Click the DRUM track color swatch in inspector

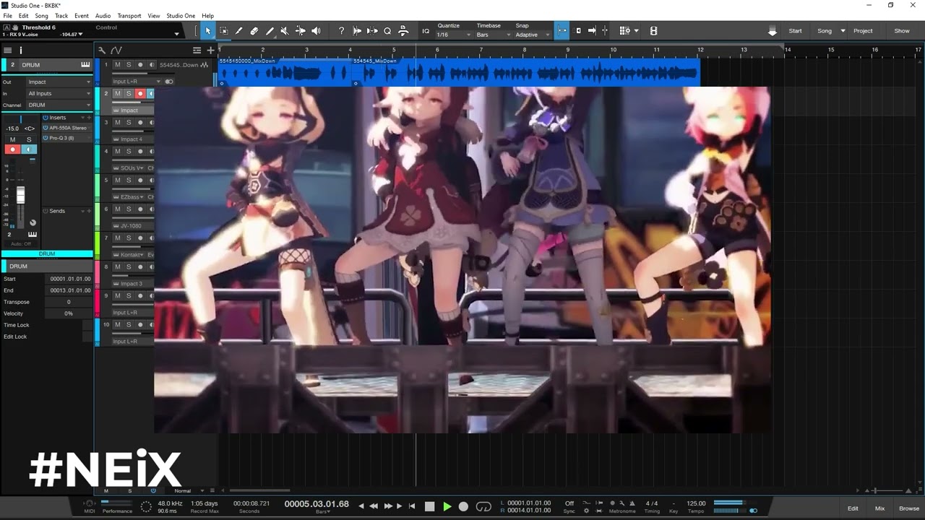[4, 64]
